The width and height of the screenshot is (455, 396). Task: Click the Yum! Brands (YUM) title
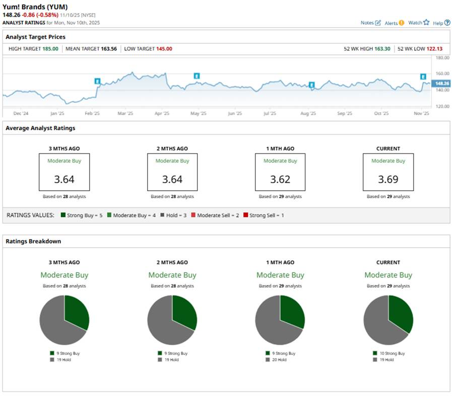point(35,7)
